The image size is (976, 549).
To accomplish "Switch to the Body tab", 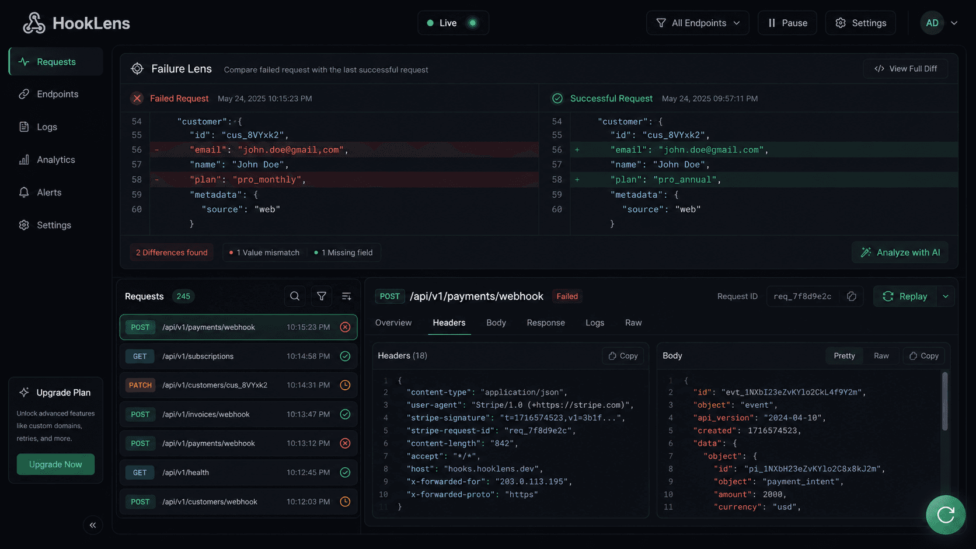I will pyautogui.click(x=496, y=323).
